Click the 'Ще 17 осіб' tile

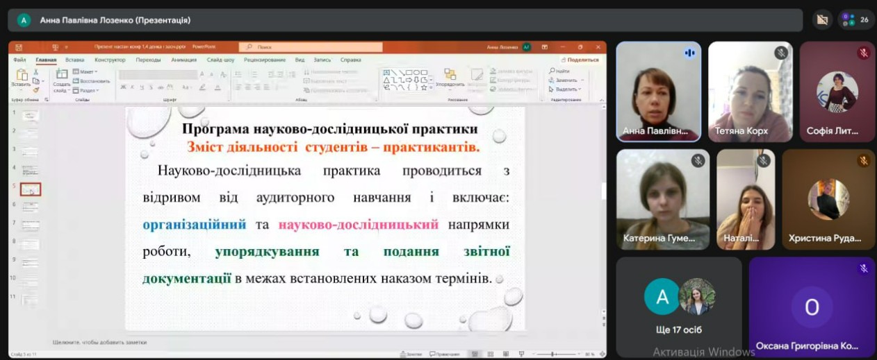[x=679, y=307]
